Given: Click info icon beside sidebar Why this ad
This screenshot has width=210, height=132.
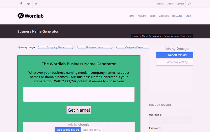Looking at the screenshot, I should (x=186, y=62).
